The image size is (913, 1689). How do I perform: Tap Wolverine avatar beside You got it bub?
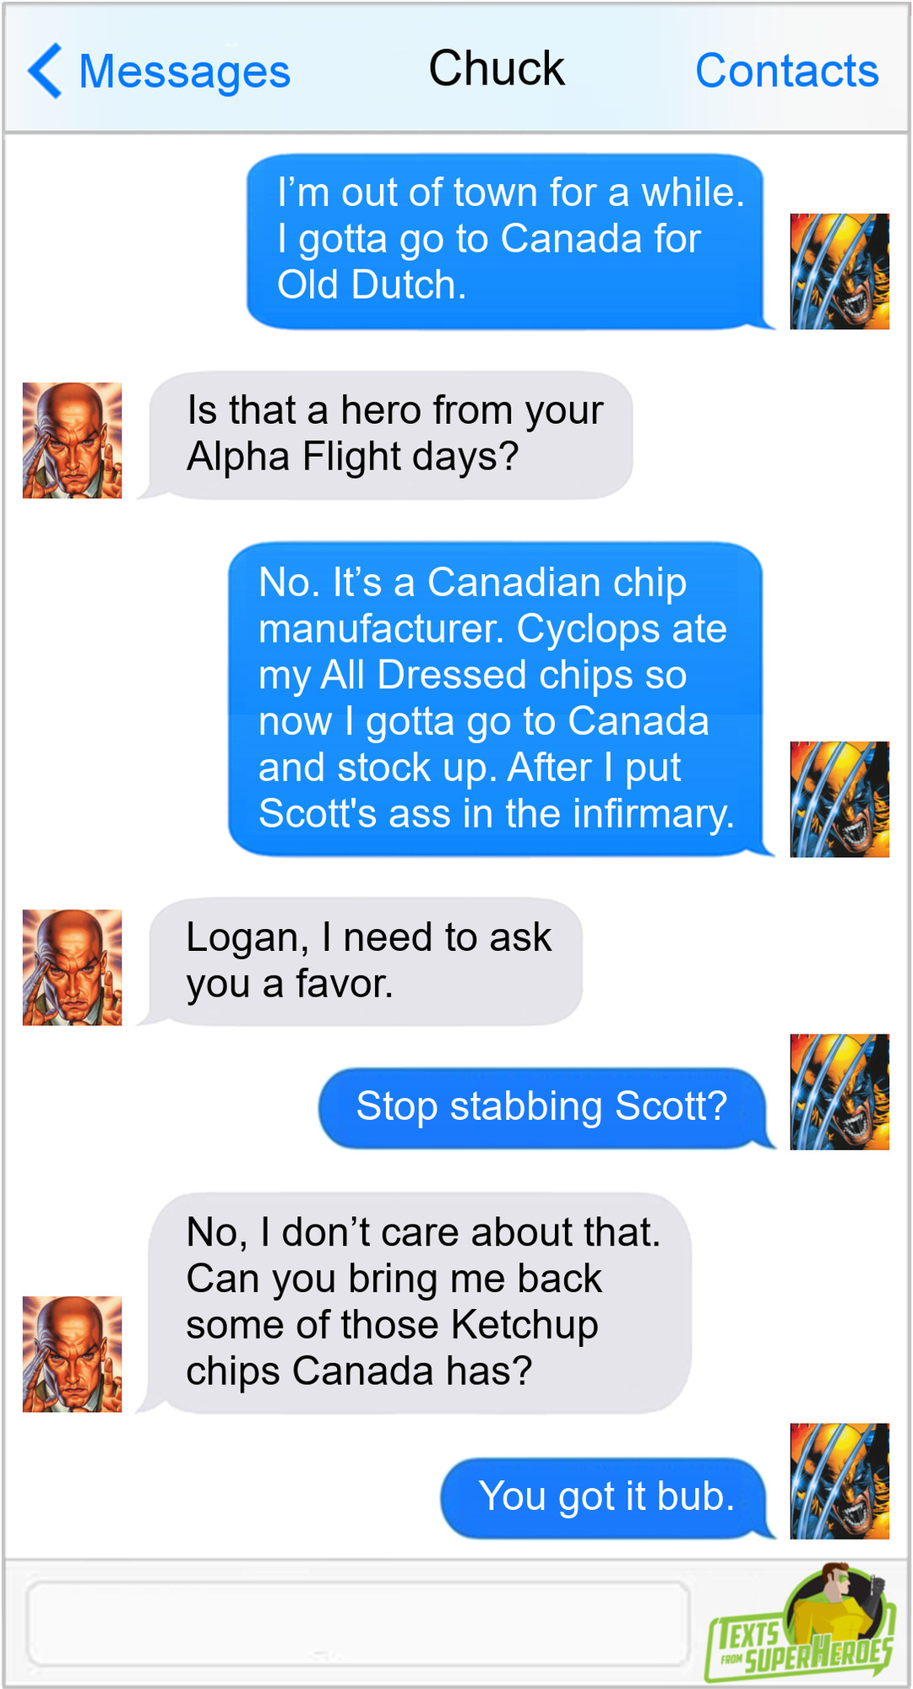(x=840, y=1481)
